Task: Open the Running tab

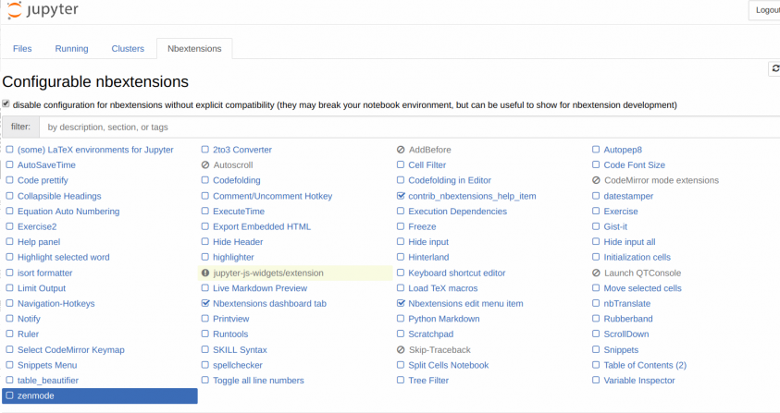Action: point(71,49)
